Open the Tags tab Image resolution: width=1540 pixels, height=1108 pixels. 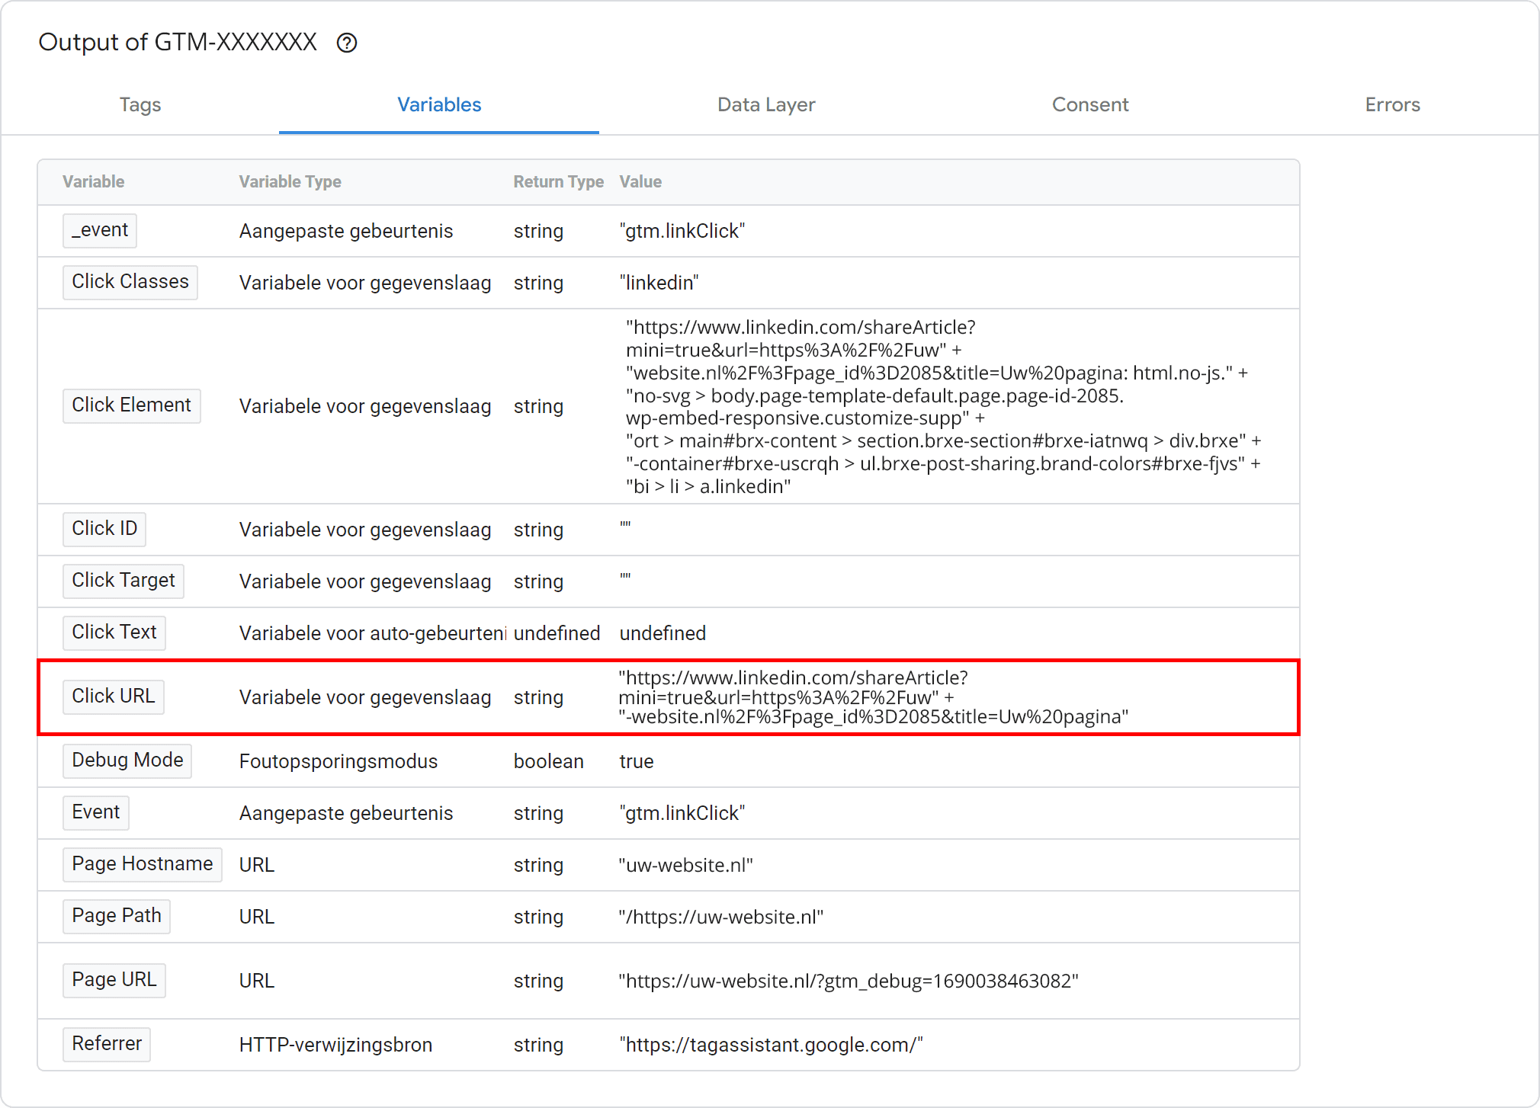click(140, 104)
